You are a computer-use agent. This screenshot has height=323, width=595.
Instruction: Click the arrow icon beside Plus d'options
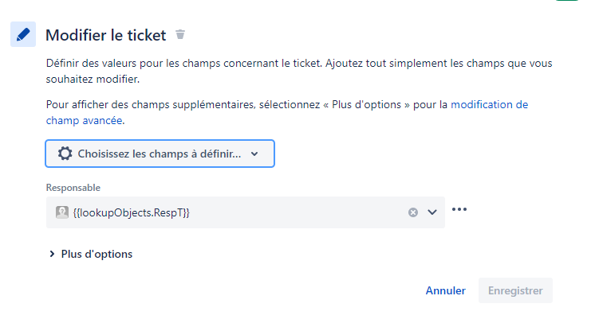pos(52,255)
